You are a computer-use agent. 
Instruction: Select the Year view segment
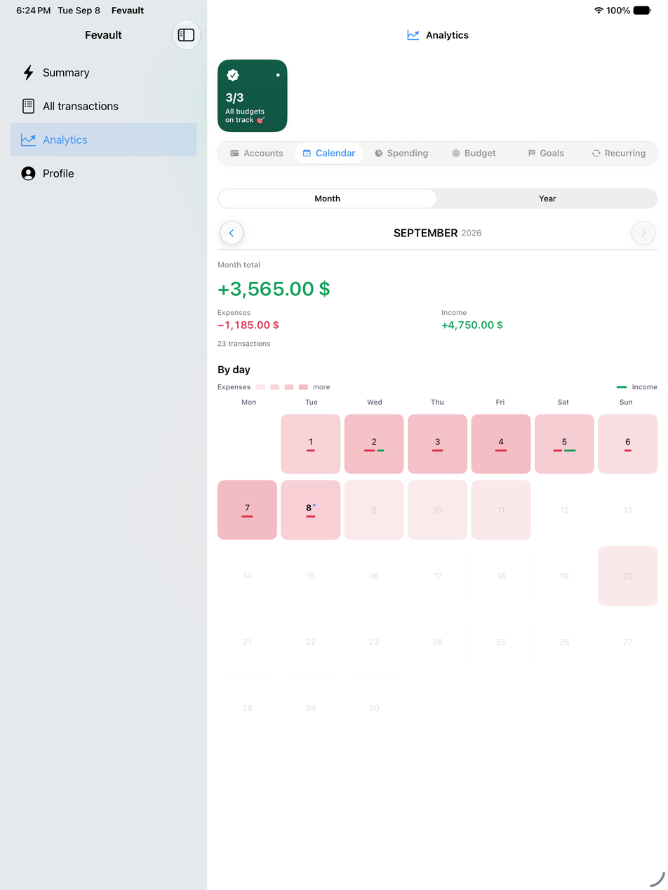[x=547, y=198]
